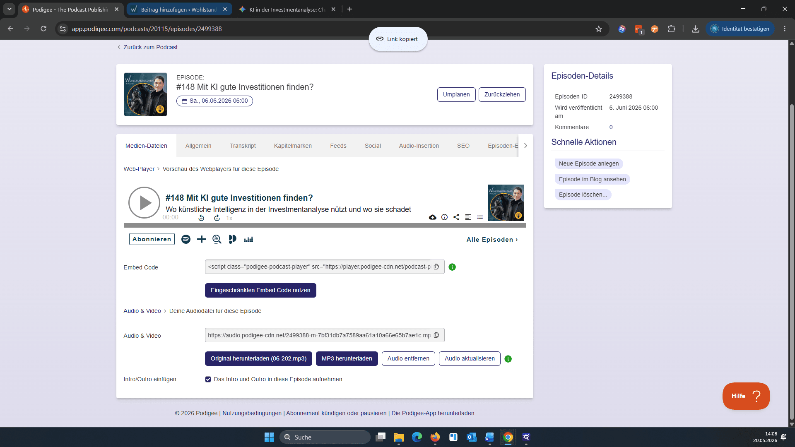
Task: Go back via Zurück zum Podcast
Action: pyautogui.click(x=147, y=47)
